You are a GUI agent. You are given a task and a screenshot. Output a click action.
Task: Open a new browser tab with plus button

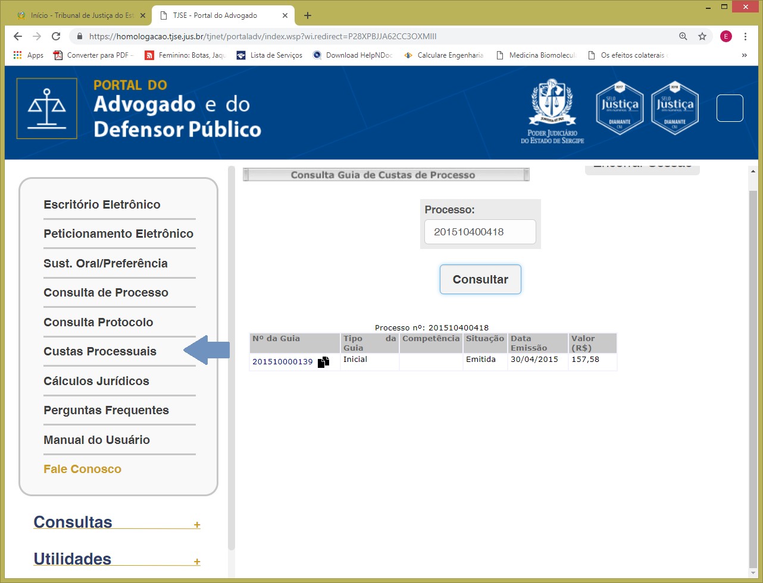click(308, 15)
